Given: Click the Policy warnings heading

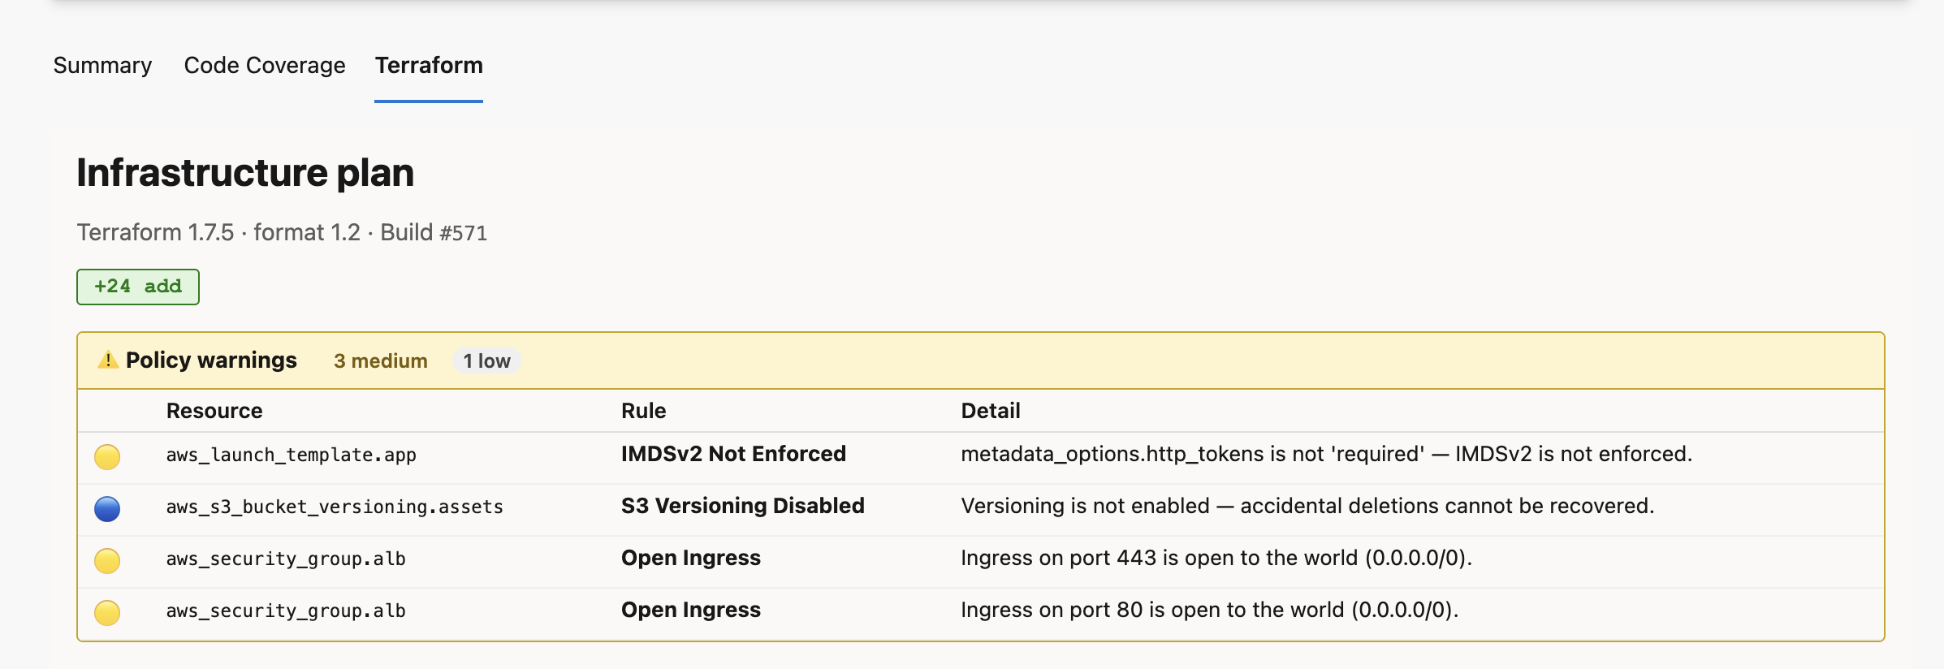Looking at the screenshot, I should click(x=211, y=360).
